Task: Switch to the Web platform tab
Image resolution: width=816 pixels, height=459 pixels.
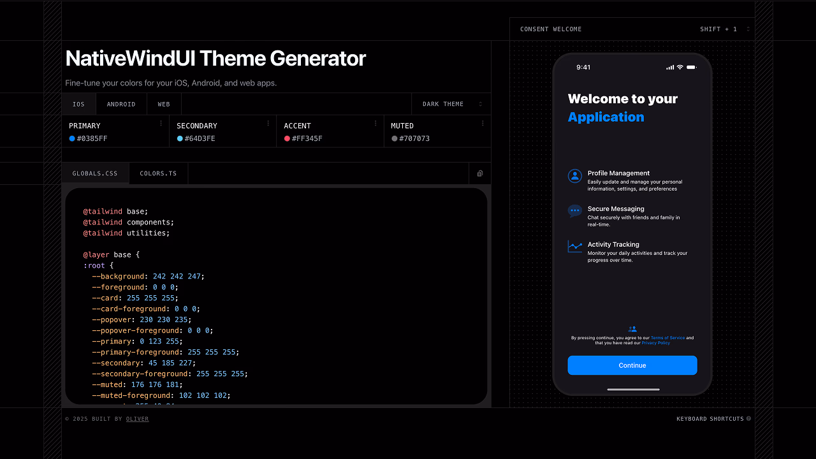Action: [x=164, y=104]
